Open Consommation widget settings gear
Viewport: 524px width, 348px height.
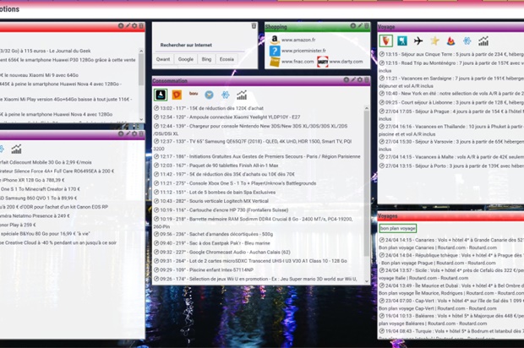[x=360, y=79]
